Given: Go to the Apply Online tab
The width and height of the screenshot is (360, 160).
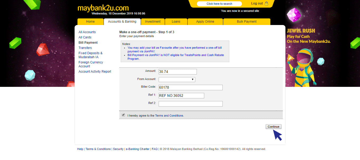Looking at the screenshot, I should 205,22.
